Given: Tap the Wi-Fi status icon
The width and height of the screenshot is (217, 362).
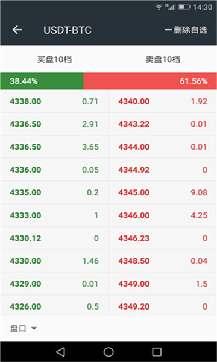Looking at the screenshot, I should 159,7.
